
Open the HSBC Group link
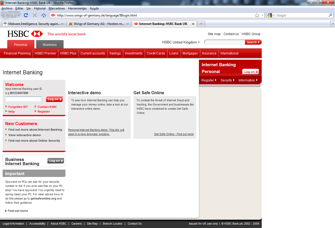251,34
